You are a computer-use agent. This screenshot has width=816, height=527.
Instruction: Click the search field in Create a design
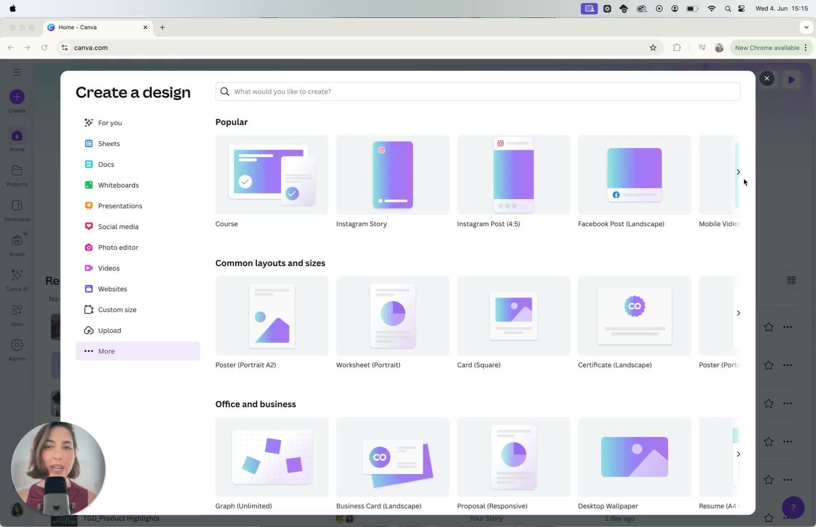pyautogui.click(x=477, y=91)
